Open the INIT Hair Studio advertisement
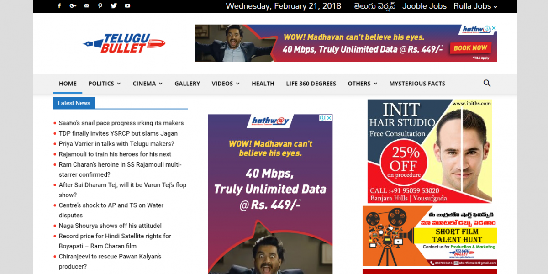Screen dimensions: 548x274 click(x=429, y=151)
